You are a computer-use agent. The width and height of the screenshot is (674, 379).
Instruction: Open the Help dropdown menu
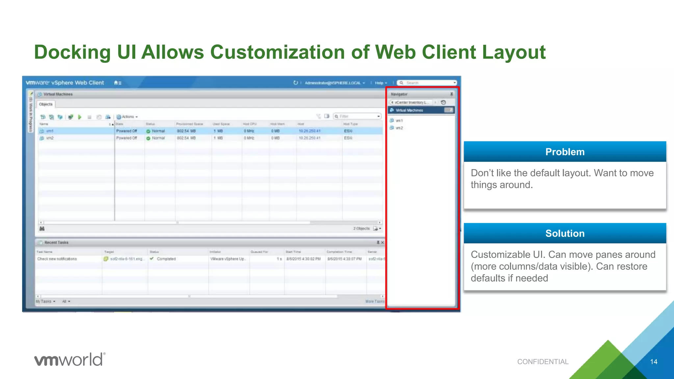[381, 83]
